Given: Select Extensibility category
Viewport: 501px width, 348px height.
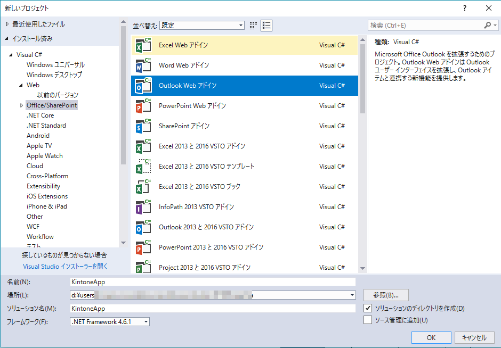Looking at the screenshot, I should pyautogui.click(x=44, y=186).
